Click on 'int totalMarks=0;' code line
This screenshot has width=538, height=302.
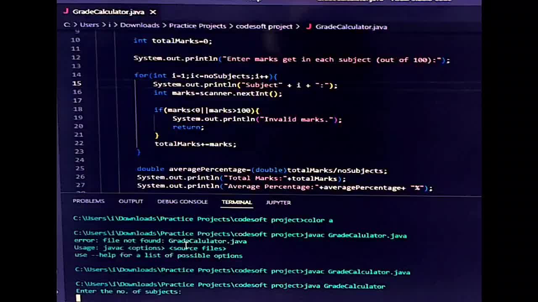point(173,41)
